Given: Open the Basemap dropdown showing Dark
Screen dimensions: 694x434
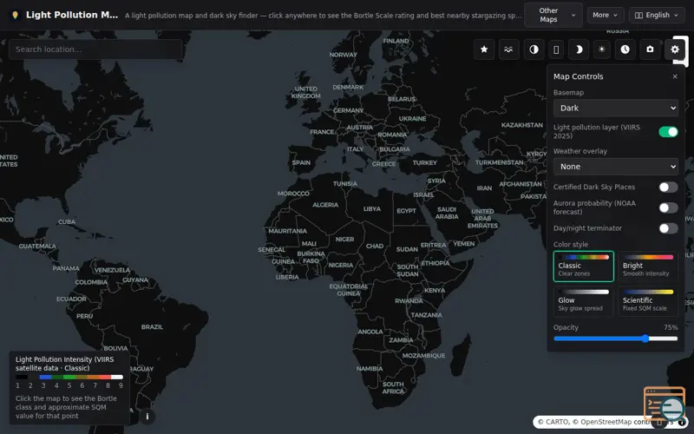Looking at the screenshot, I should click(x=616, y=108).
